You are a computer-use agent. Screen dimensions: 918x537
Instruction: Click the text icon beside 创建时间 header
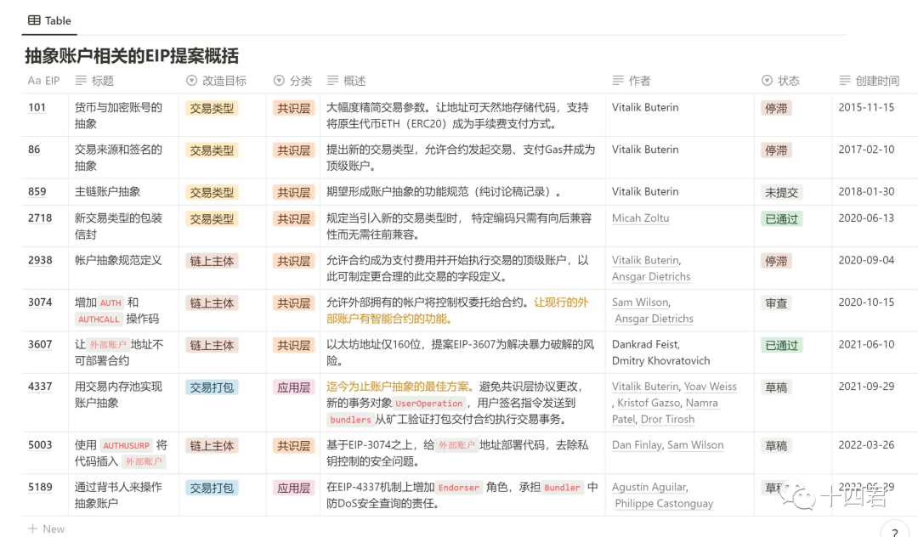point(845,81)
